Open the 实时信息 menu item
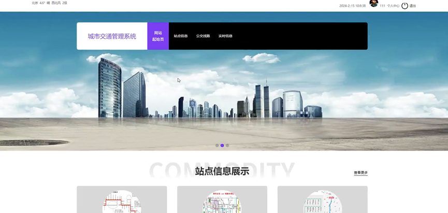The image size is (448, 213). [x=225, y=36]
